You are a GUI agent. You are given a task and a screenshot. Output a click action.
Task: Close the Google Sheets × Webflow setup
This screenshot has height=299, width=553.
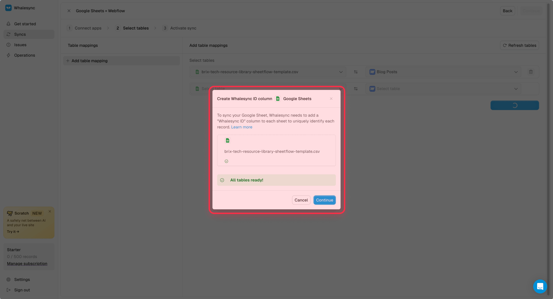pos(69,11)
